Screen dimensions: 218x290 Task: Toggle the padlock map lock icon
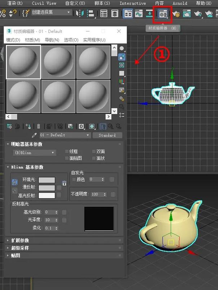pos(64,183)
